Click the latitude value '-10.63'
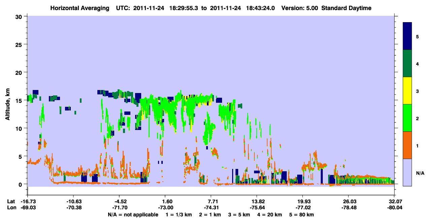438x224 pixels. click(73, 201)
